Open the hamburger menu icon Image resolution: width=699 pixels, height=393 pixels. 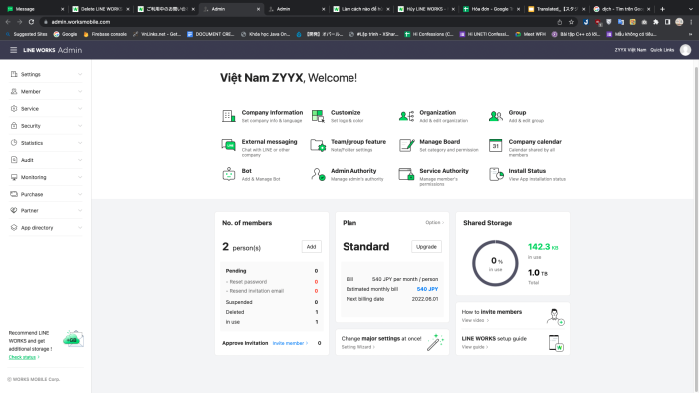(x=13, y=50)
